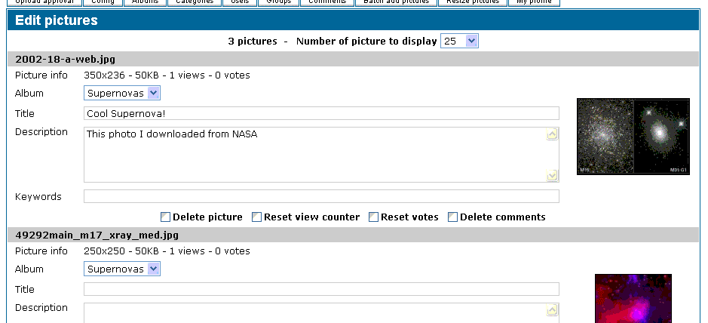Click scroll-up arrow in second picture's description
Viewport: 708px width, 323px height.
(x=552, y=310)
